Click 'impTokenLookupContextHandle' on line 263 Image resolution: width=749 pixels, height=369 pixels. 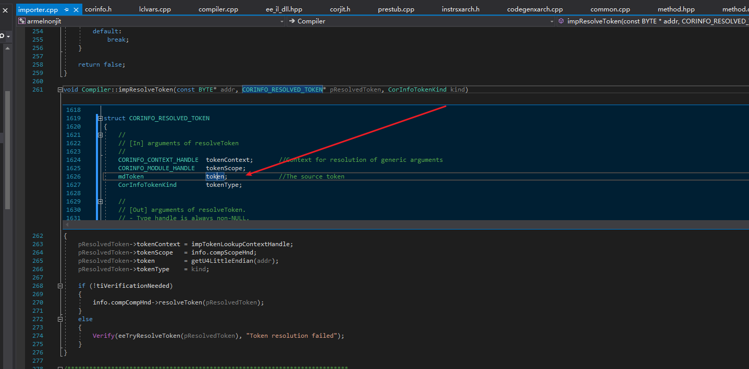click(240, 244)
